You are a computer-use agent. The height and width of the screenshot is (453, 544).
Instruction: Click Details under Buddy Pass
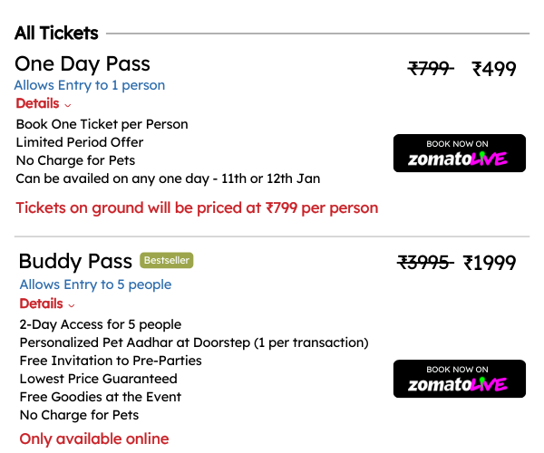click(x=42, y=304)
